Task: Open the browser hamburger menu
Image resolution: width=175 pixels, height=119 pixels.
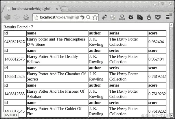Action: pyautogui.click(x=168, y=17)
